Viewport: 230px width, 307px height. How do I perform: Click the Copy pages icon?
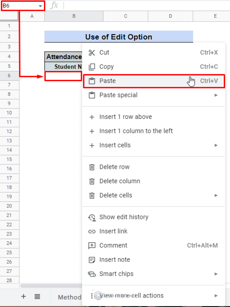92,67
